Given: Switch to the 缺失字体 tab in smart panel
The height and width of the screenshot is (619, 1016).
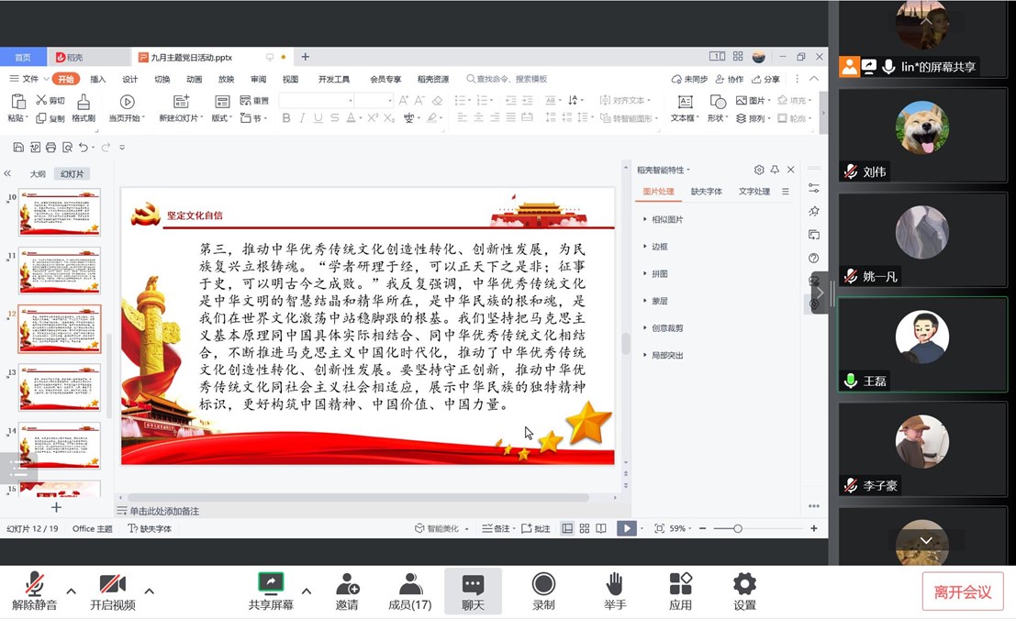Looking at the screenshot, I should (x=709, y=191).
